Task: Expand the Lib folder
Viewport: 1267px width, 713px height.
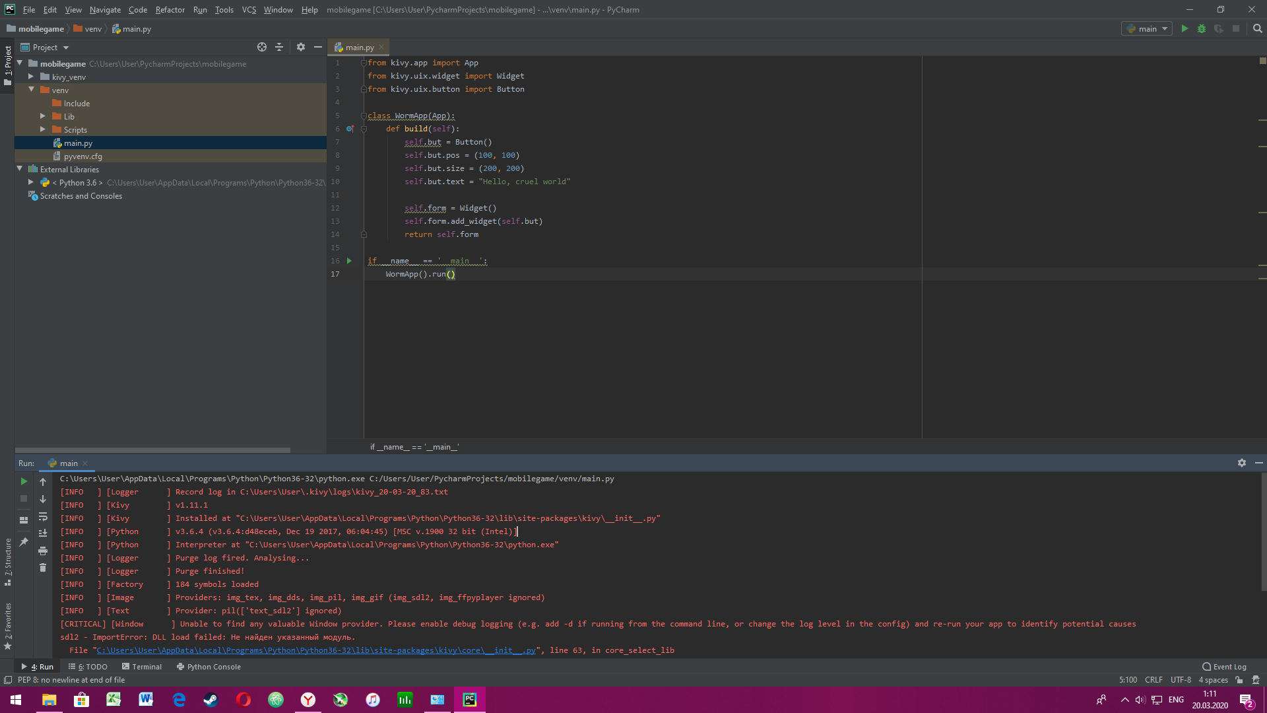Action: tap(43, 116)
